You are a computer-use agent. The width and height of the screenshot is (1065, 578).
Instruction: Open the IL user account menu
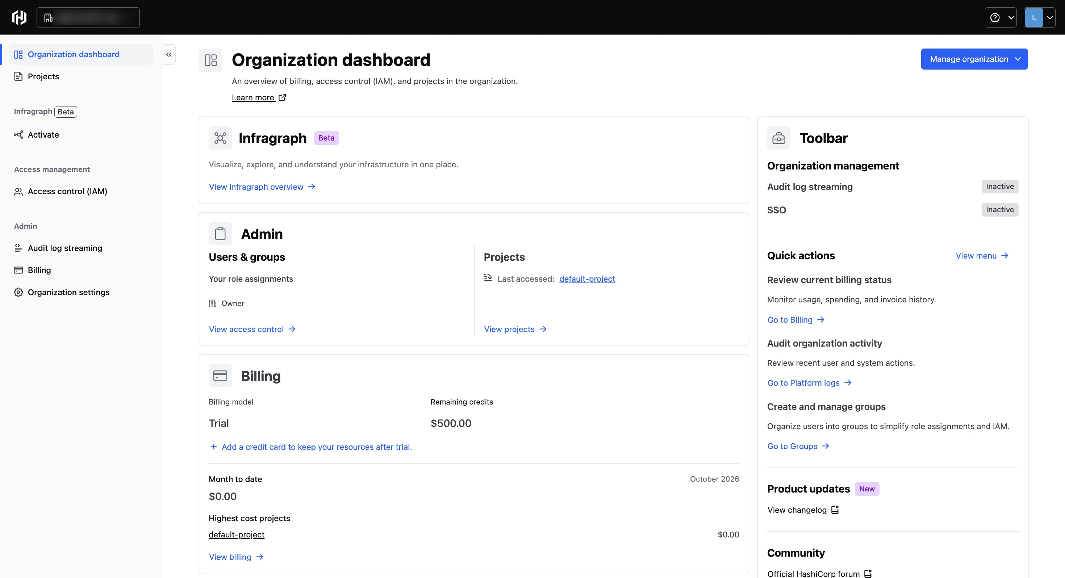tap(1039, 17)
